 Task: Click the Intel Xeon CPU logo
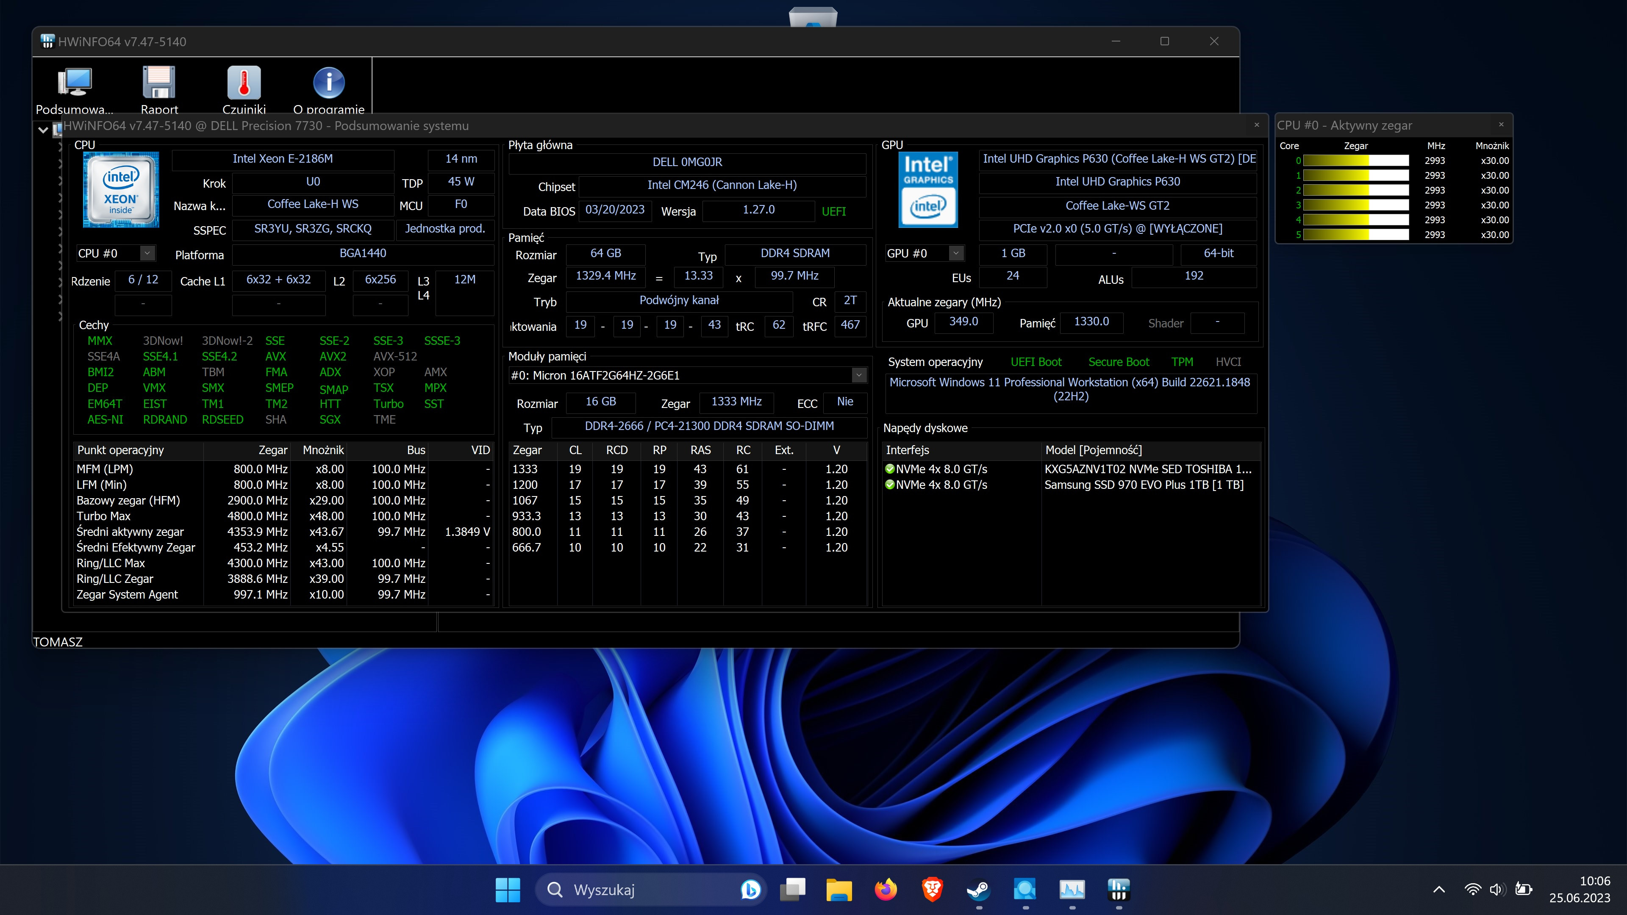[x=121, y=189]
